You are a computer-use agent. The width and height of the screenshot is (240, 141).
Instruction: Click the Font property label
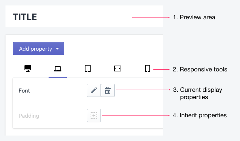point(24,91)
